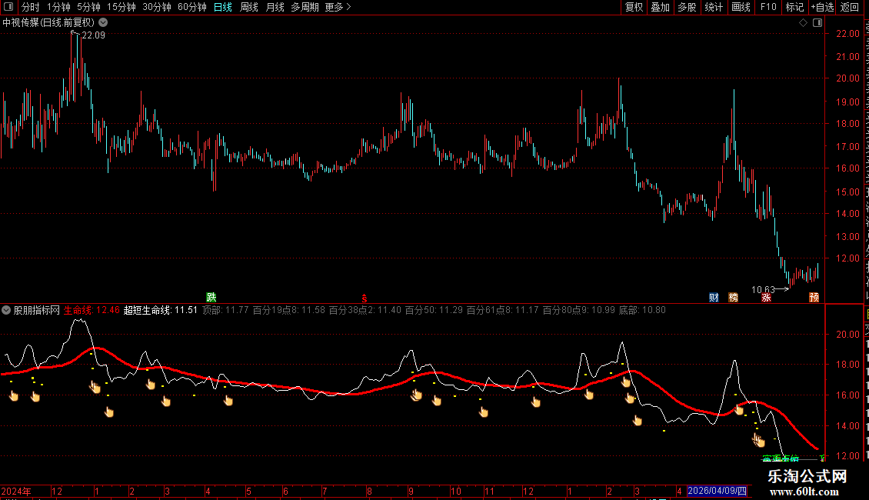
Task: Open the 多周期 multi-period view
Action: click(305, 7)
